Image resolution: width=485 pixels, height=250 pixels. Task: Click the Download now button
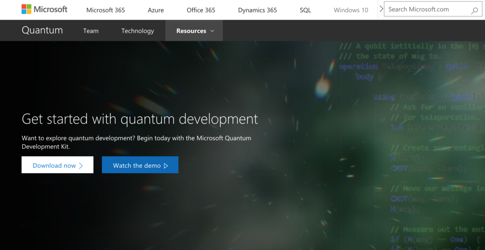coord(57,165)
